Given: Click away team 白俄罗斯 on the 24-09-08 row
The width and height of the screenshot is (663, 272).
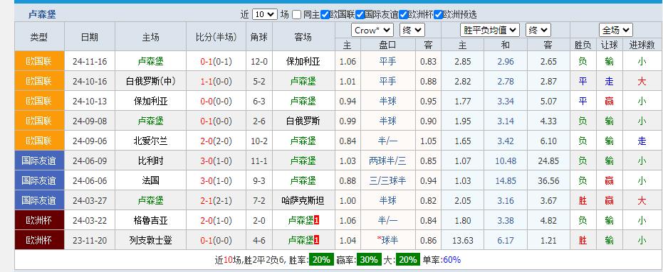Looking at the screenshot, I should click(303, 121).
